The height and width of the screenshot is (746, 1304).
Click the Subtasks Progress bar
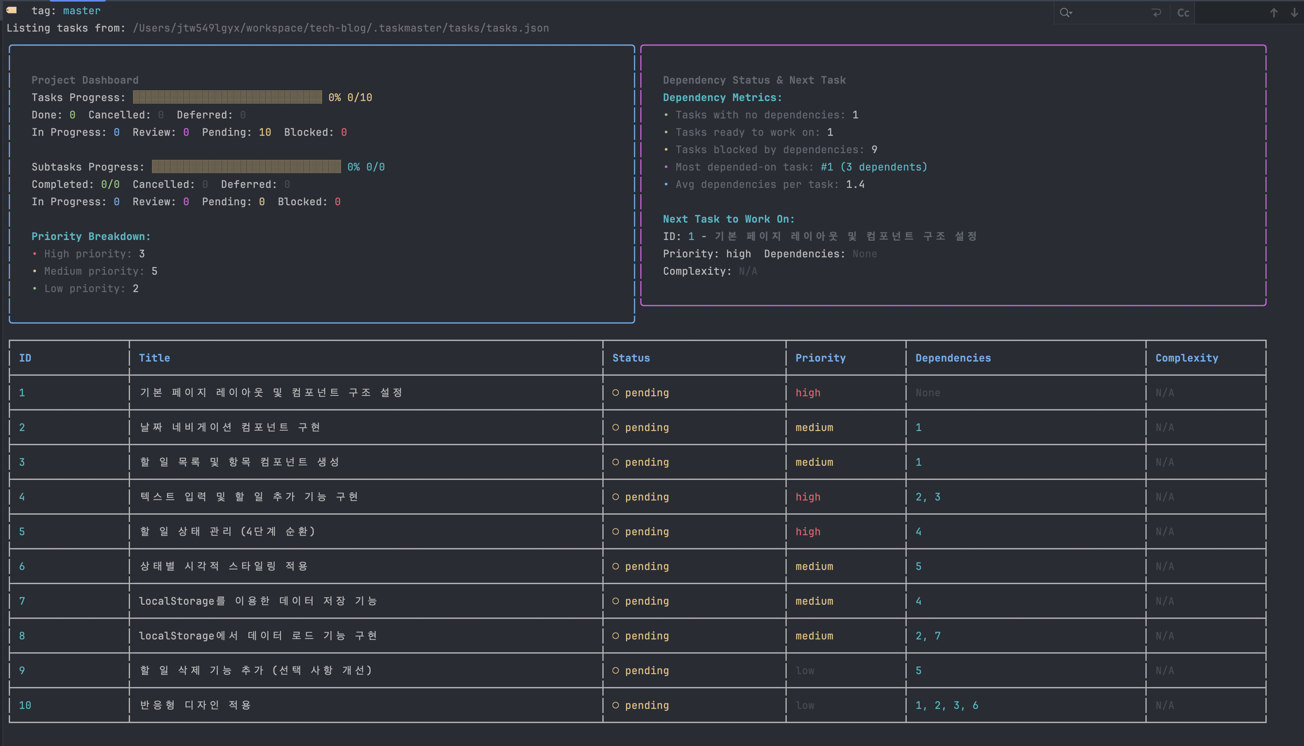coord(246,167)
